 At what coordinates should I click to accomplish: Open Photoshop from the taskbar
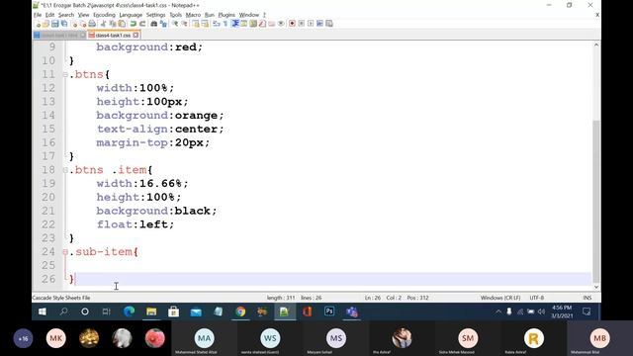pos(329,311)
